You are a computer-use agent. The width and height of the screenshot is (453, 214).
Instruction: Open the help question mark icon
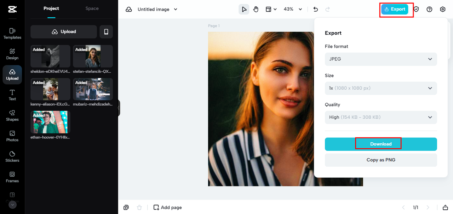point(429,9)
